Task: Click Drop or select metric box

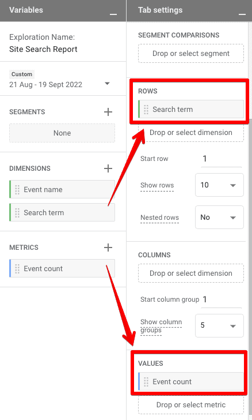Action: (191, 405)
